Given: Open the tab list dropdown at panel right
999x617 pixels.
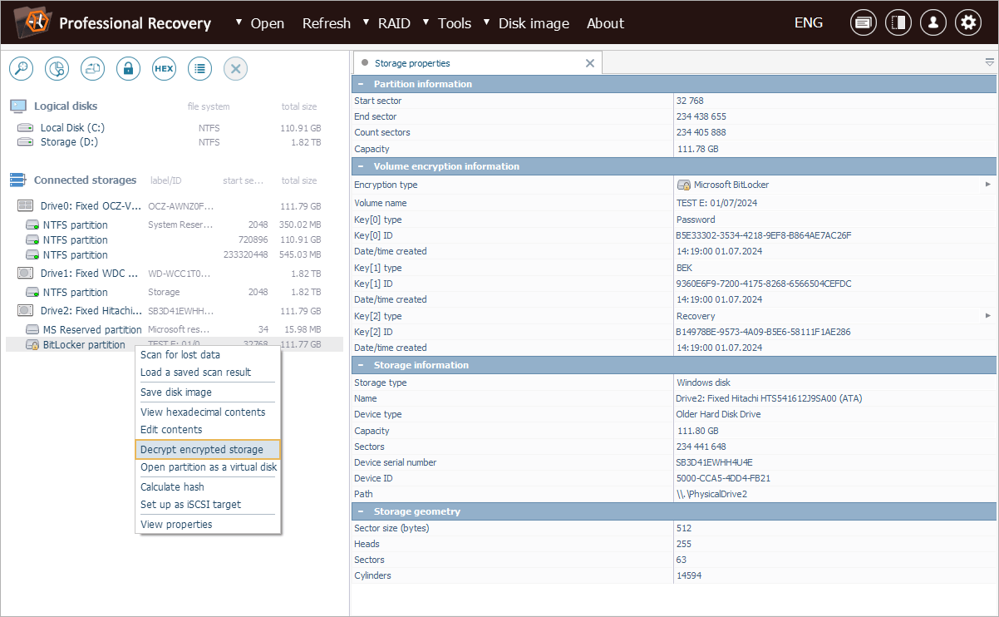Looking at the screenshot, I should pos(989,62).
